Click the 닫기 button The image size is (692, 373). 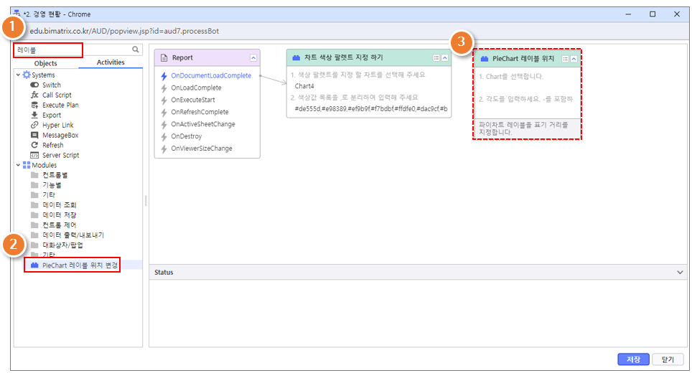(668, 359)
